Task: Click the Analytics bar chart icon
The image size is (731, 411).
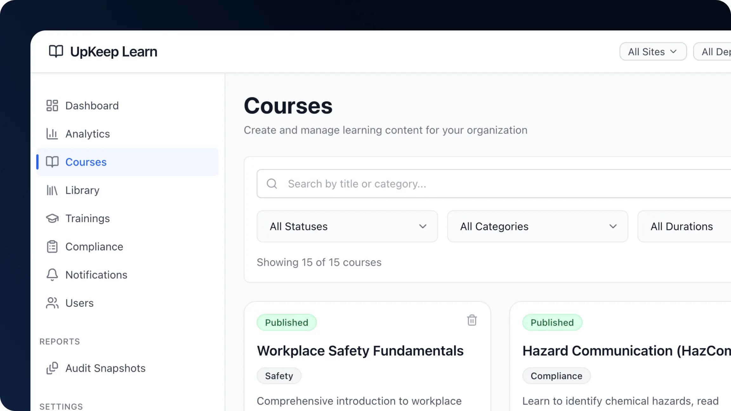Action: (x=52, y=134)
